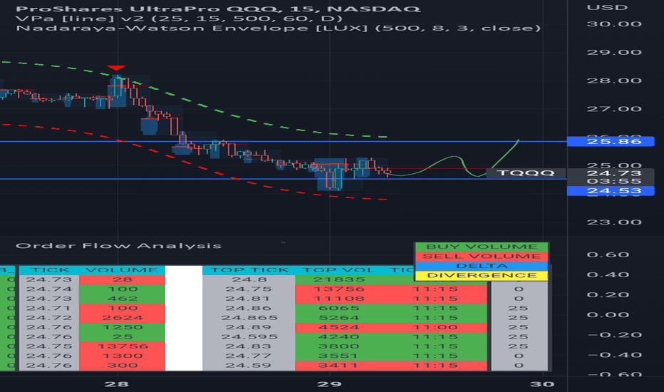Click the ProShares UltraPro QQQ symbol title

(x=218, y=9)
